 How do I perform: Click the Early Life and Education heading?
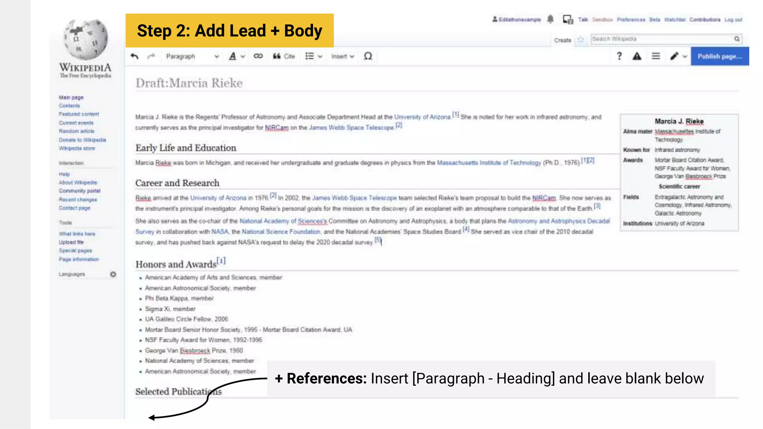pyautogui.click(x=186, y=148)
